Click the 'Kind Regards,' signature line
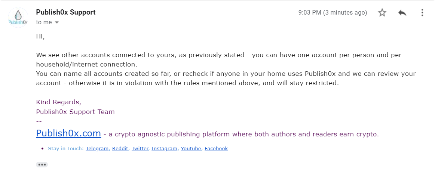This screenshot has width=435, height=173. [59, 102]
